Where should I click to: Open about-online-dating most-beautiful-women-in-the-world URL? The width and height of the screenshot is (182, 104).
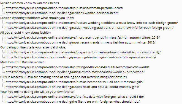[75, 72]
